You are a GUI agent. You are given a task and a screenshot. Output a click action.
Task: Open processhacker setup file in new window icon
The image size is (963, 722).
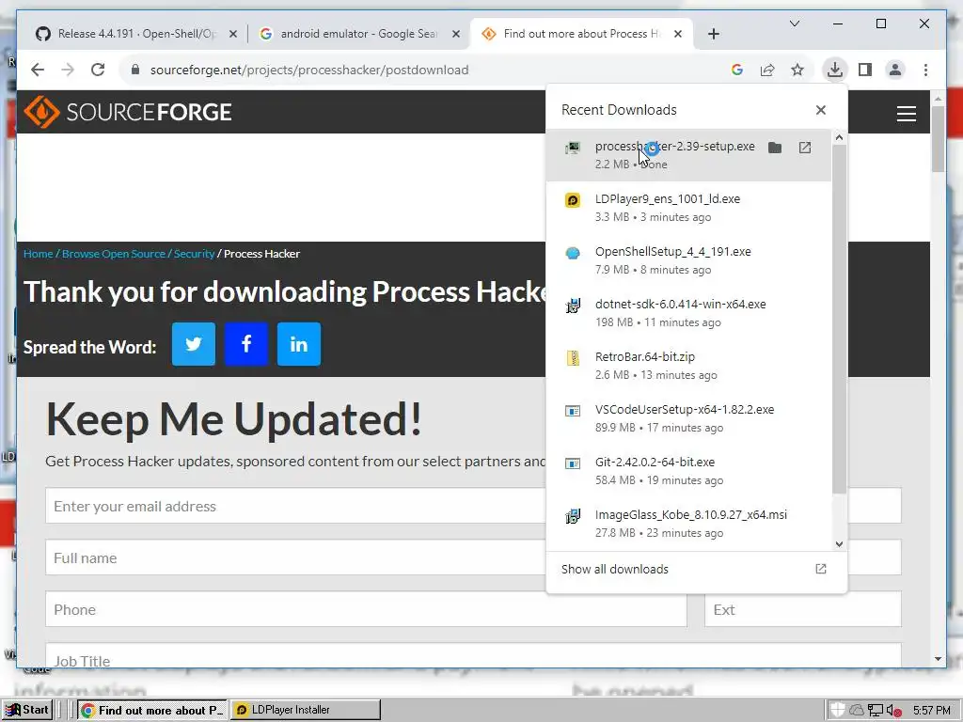tap(805, 148)
